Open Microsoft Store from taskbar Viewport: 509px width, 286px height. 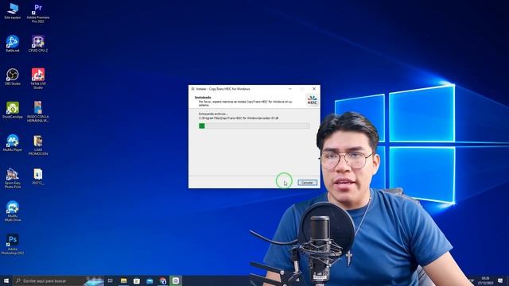137,280
